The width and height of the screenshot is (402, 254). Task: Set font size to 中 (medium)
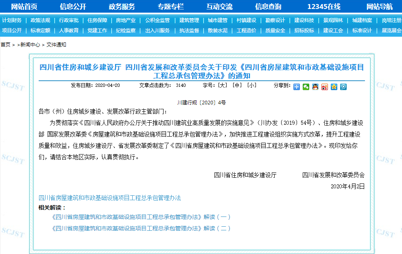pos(237,86)
